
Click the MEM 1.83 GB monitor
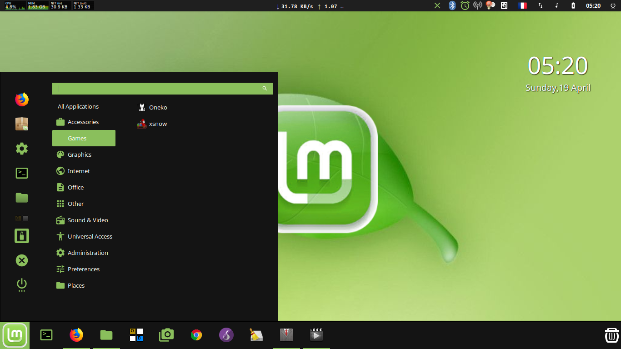(38, 5)
